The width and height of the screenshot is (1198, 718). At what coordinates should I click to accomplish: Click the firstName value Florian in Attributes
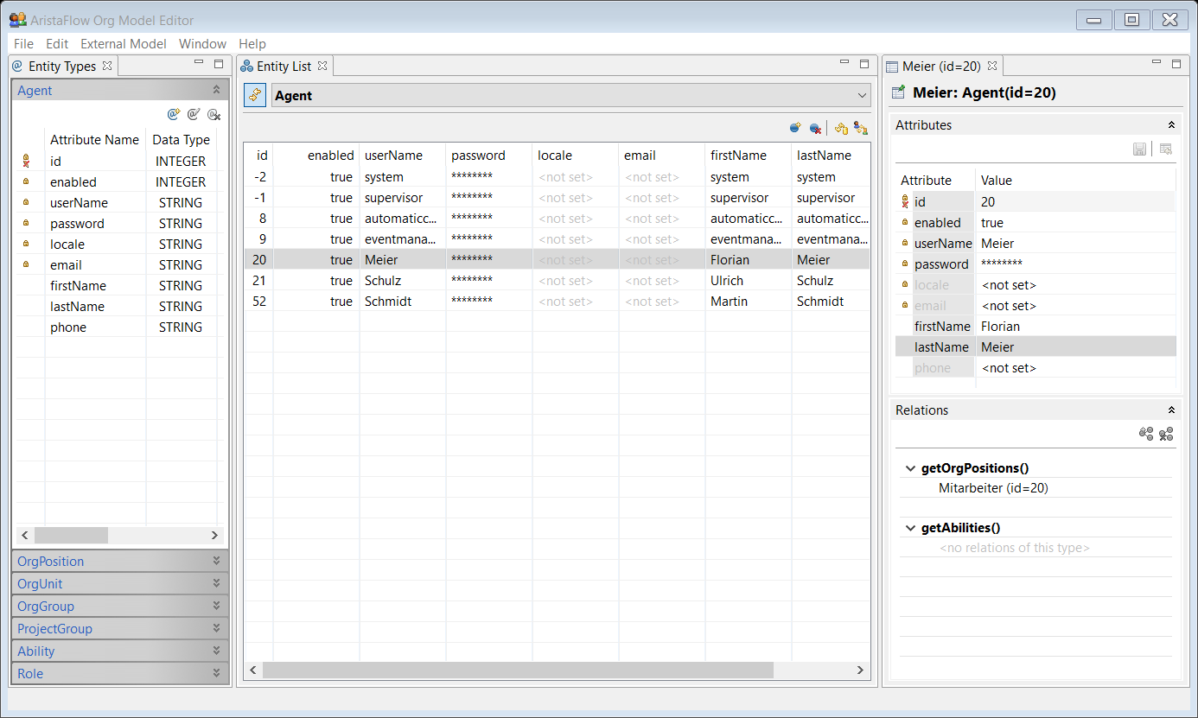coord(1000,327)
